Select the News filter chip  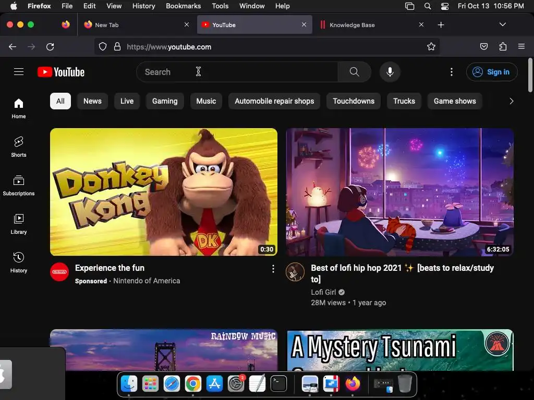pyautogui.click(x=92, y=101)
